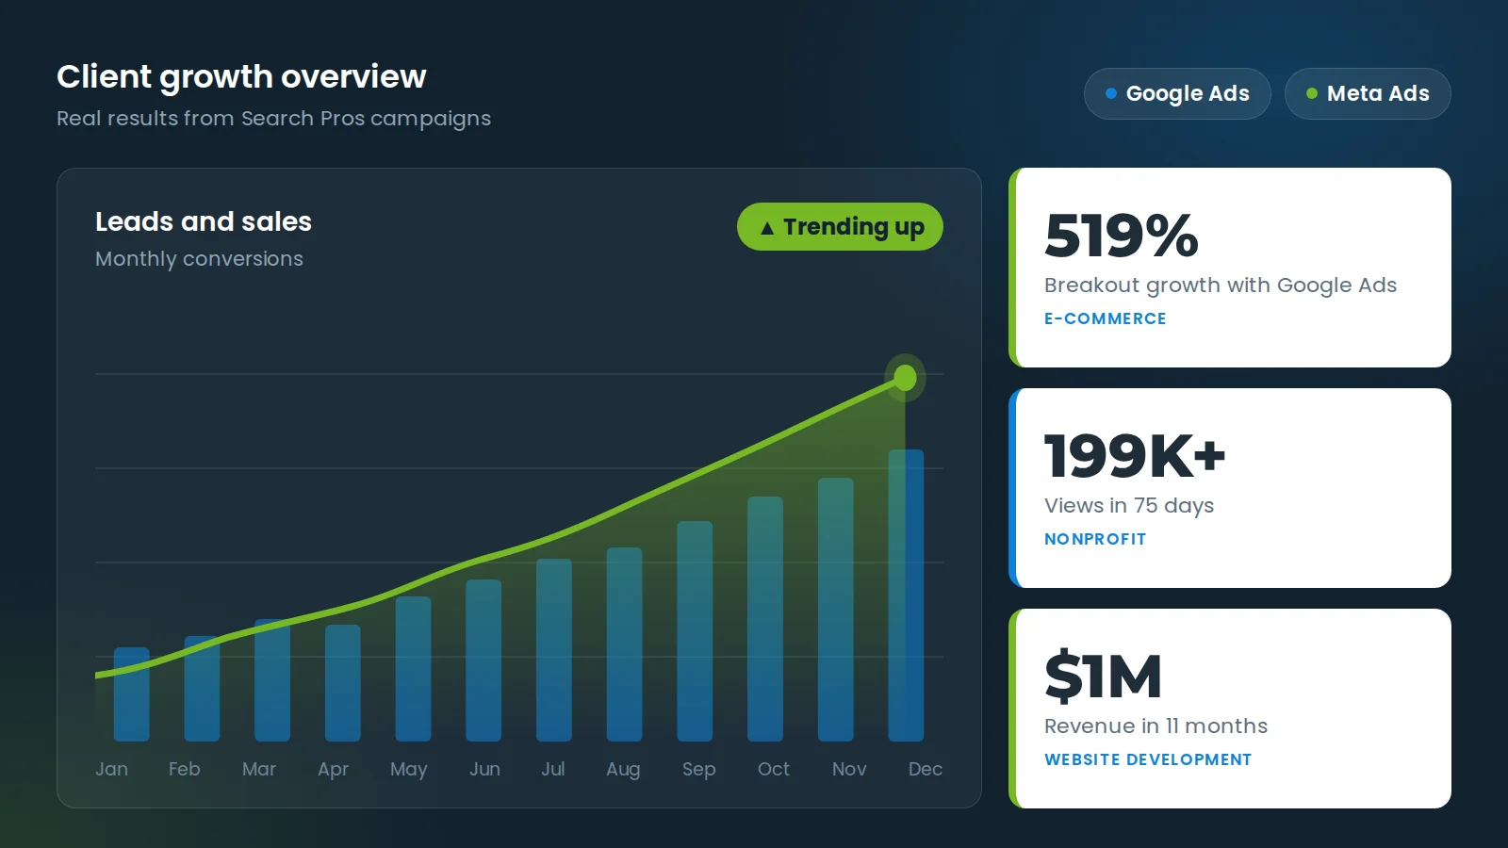Click the Leads and sales chart title
The image size is (1508, 848).
pyautogui.click(x=204, y=221)
